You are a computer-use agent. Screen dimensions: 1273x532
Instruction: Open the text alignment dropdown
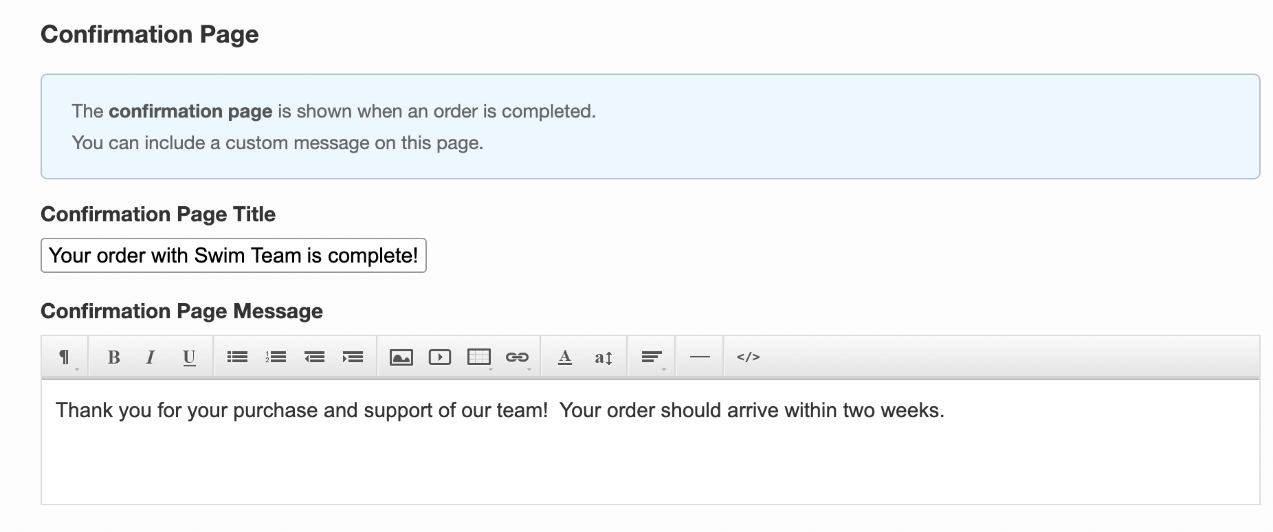pyautogui.click(x=652, y=357)
